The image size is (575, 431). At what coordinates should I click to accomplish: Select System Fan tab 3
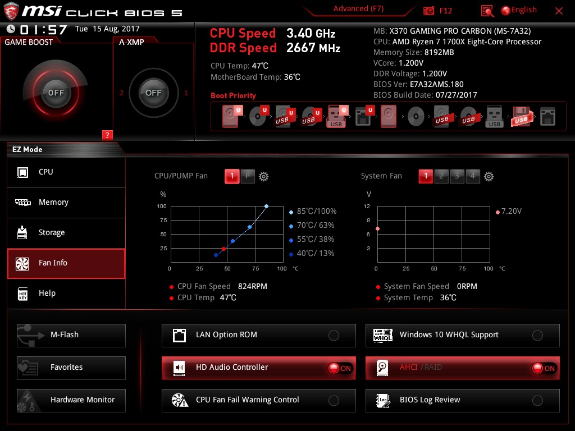pyautogui.click(x=457, y=176)
